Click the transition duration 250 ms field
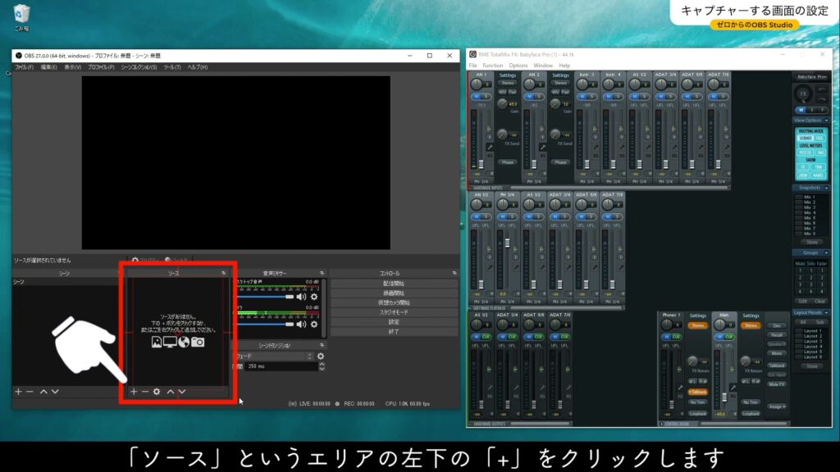 (282, 366)
